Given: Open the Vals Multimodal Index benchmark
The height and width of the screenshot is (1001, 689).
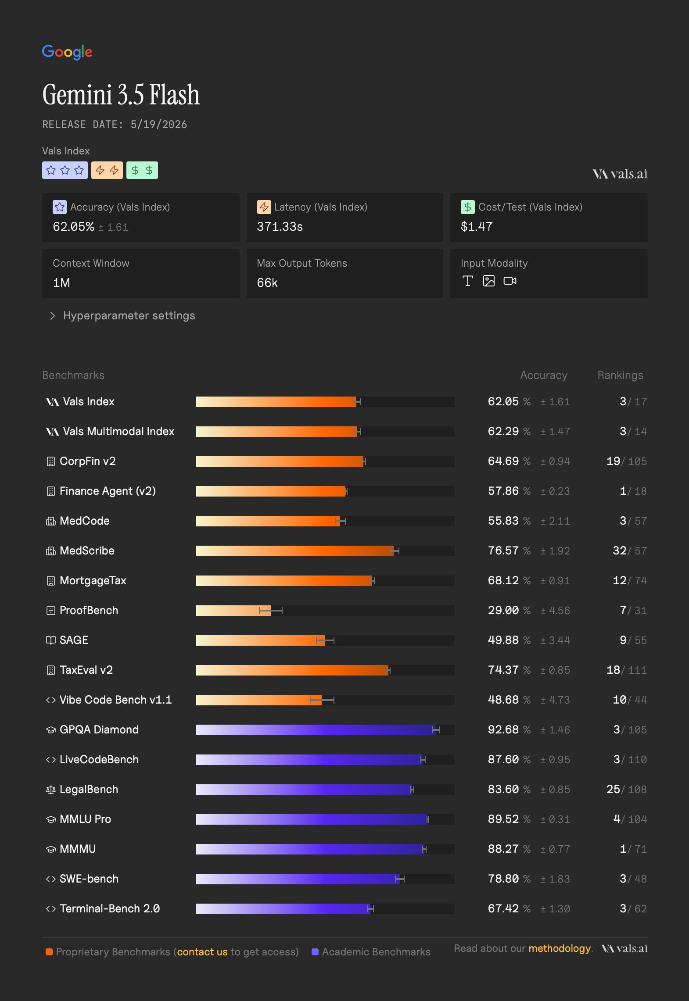Looking at the screenshot, I should click(118, 432).
